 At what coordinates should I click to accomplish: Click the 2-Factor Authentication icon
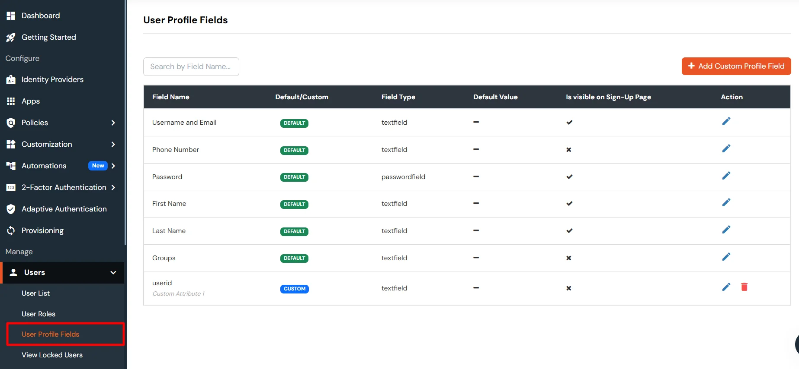pyautogui.click(x=11, y=187)
